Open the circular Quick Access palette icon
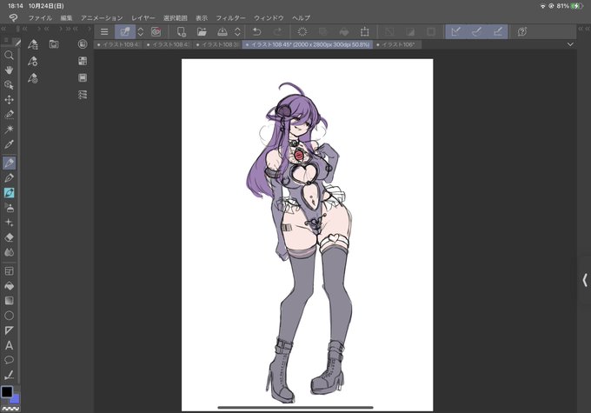 pyautogui.click(x=83, y=44)
